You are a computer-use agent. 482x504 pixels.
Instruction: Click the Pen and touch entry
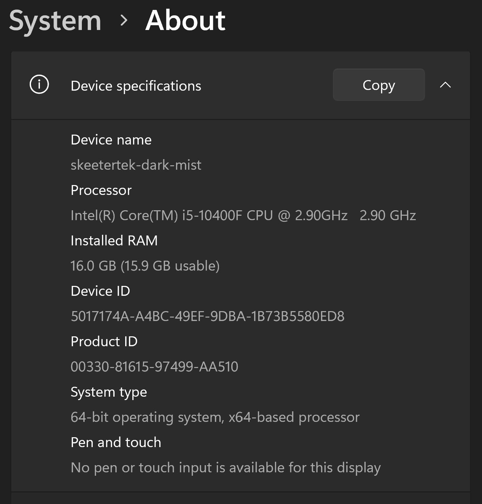coord(116,442)
